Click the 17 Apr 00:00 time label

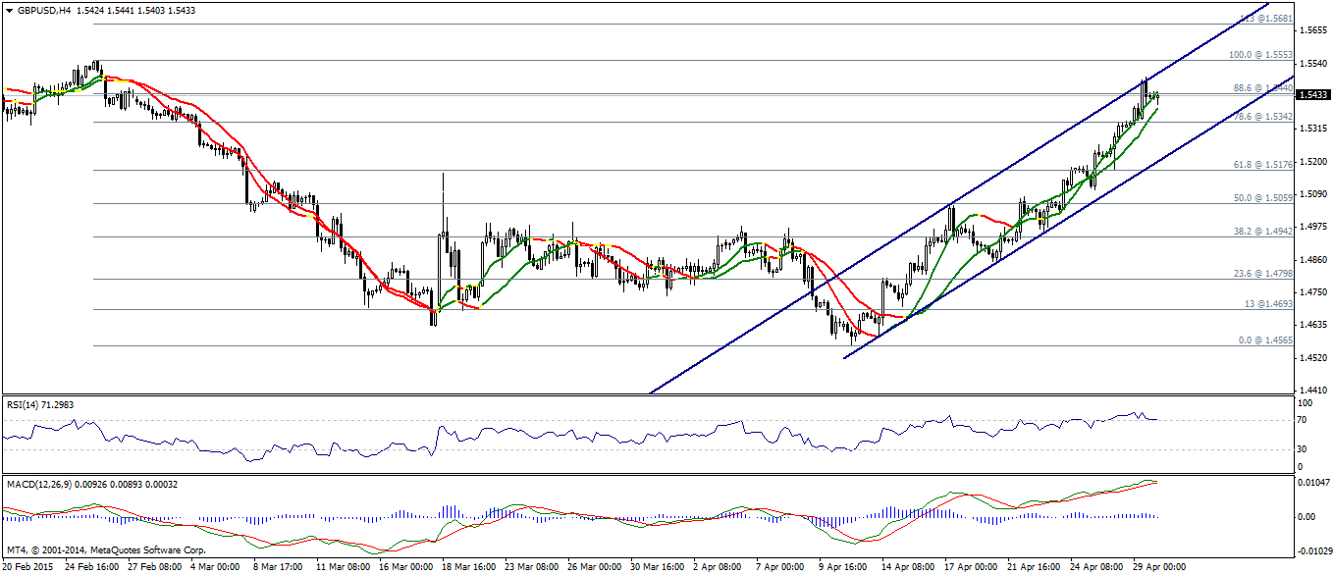coord(972,566)
